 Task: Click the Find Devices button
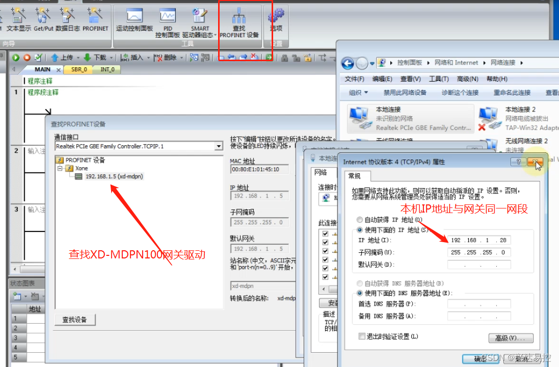pyautogui.click(x=75, y=320)
